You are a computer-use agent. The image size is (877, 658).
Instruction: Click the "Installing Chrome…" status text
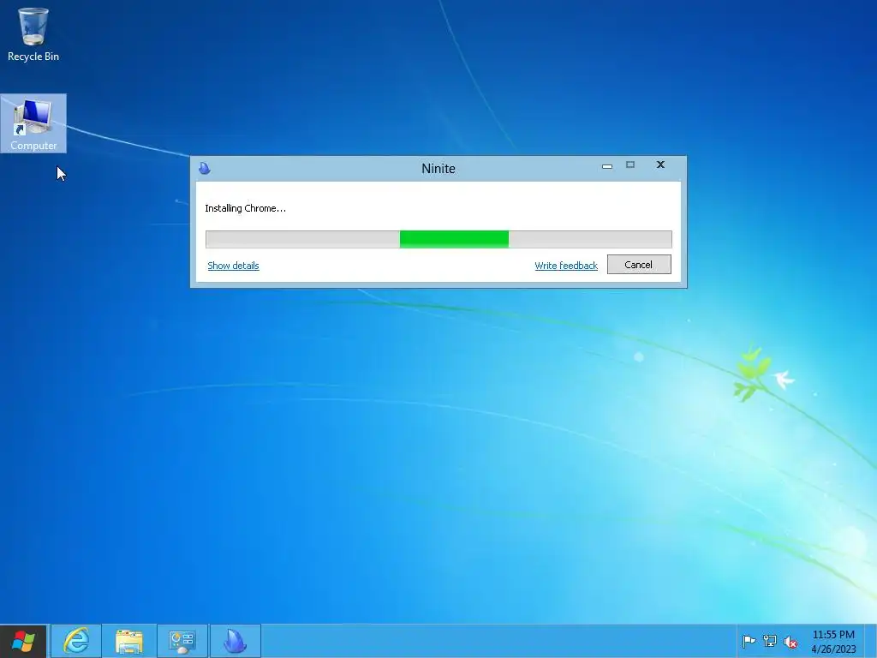[245, 208]
